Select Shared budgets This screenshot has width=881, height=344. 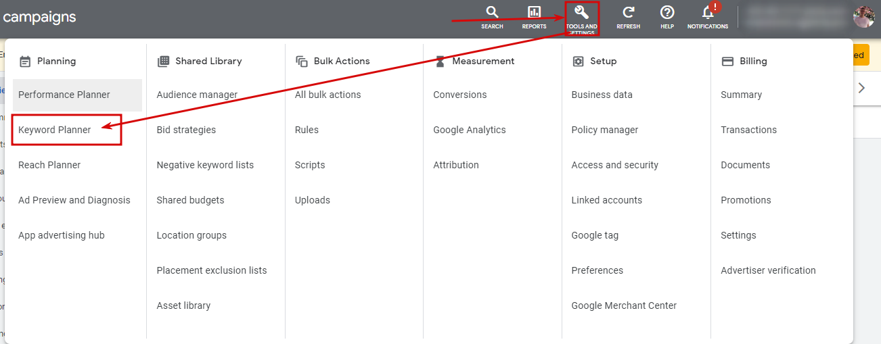(x=190, y=200)
